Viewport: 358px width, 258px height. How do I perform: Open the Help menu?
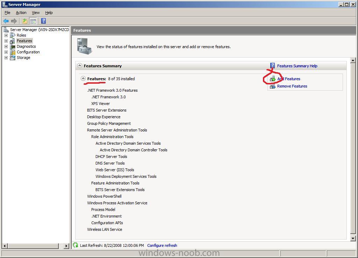[x=49, y=13]
